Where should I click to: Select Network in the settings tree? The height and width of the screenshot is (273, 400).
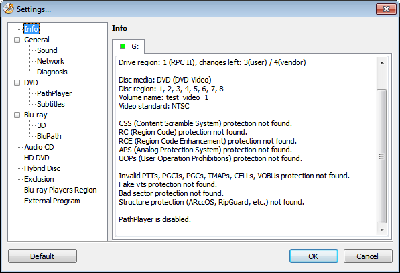tap(50, 61)
